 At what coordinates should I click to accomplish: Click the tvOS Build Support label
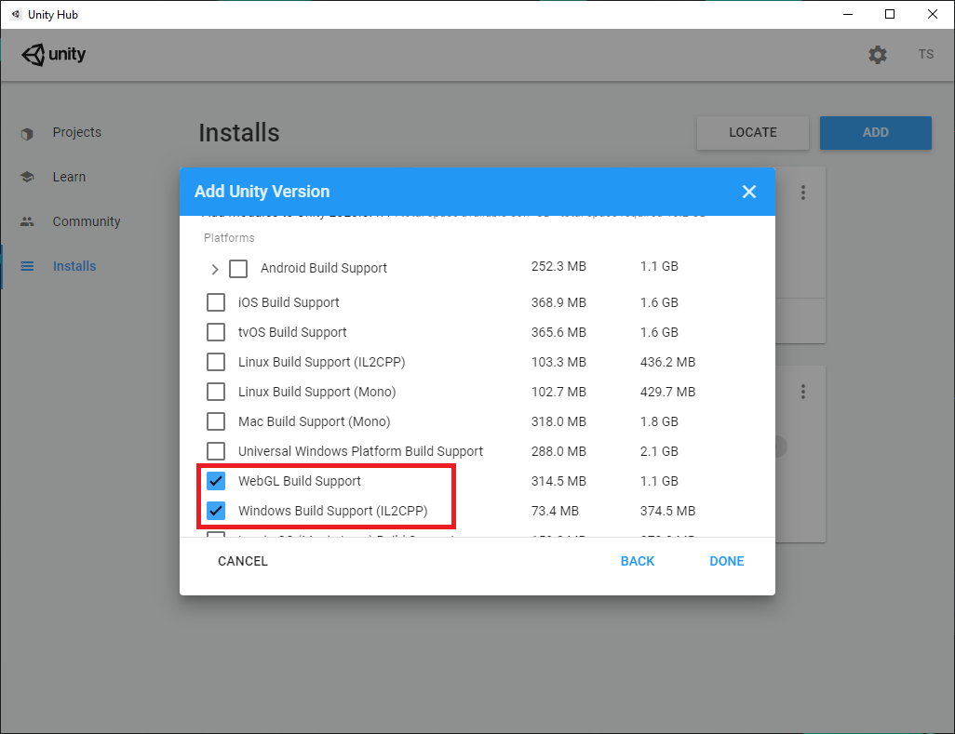(291, 332)
